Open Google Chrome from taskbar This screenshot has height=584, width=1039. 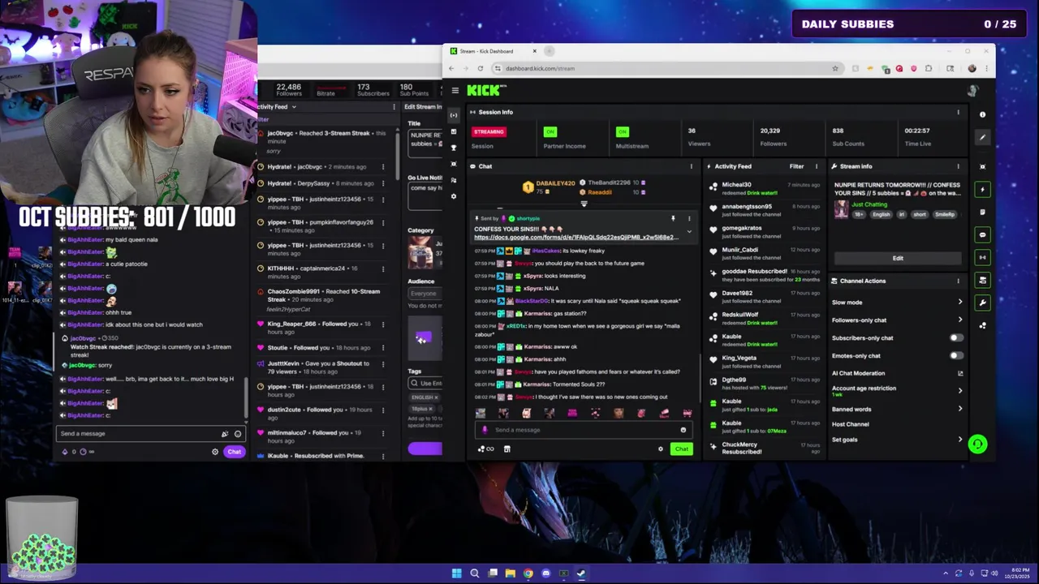[528, 573]
